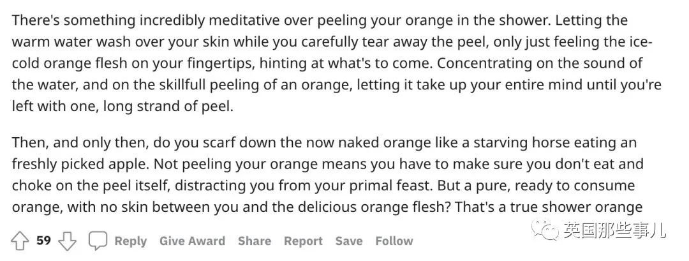
Task: Save this comment
Action: coord(349,241)
